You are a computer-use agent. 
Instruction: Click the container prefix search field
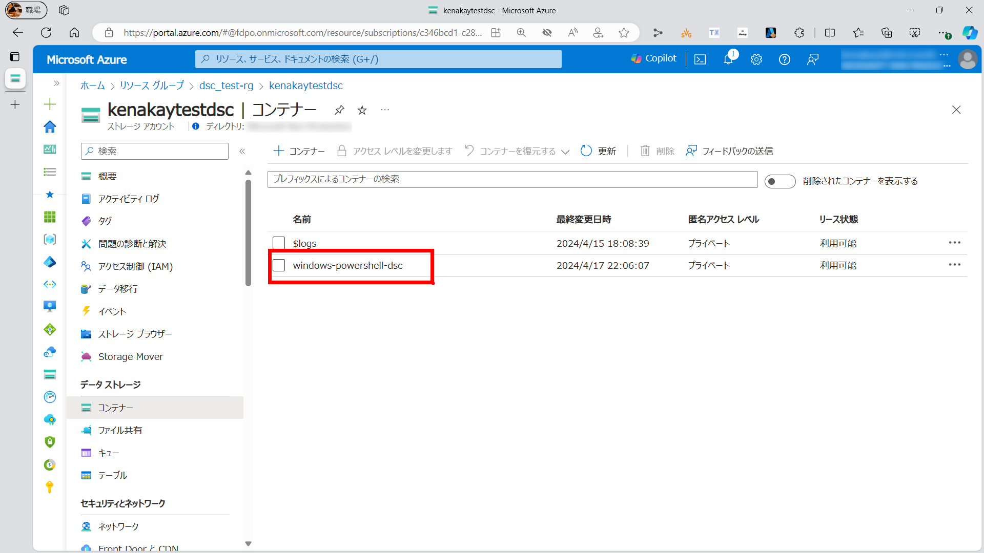[x=512, y=179]
